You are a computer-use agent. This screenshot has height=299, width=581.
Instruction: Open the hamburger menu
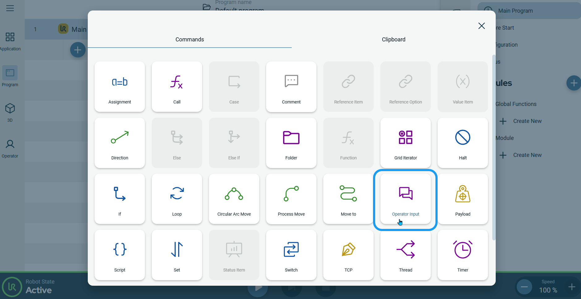[x=10, y=8]
